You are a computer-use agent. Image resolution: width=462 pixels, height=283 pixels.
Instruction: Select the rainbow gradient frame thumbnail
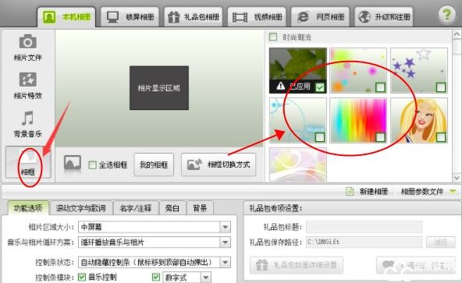click(358, 120)
